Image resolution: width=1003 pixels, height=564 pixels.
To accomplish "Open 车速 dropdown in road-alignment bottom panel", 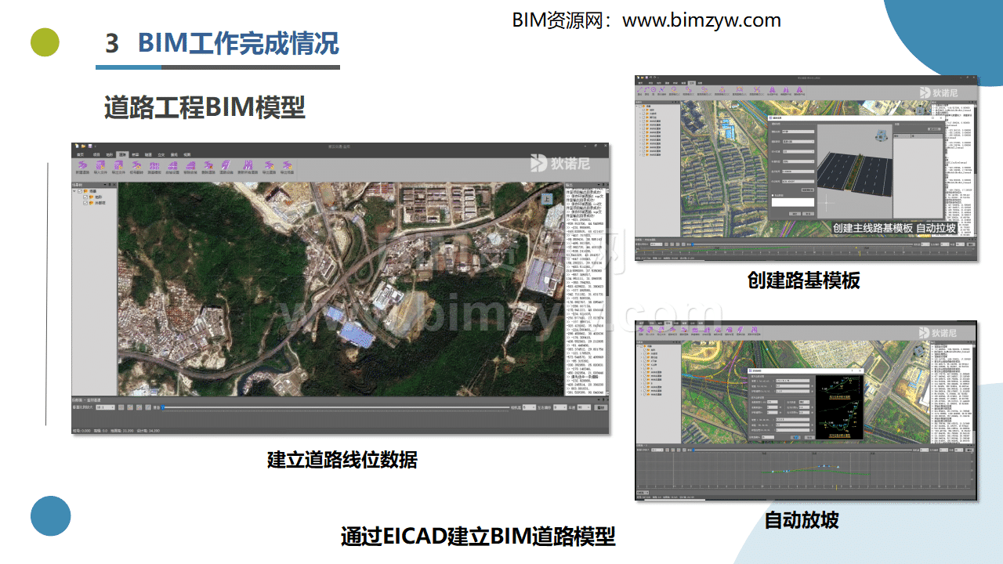I will coord(585,407).
